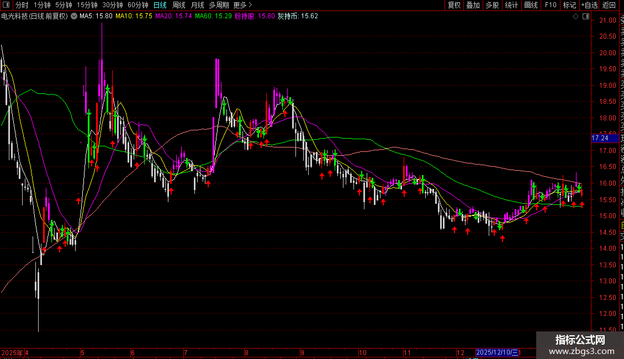Click the 2025/12/10/三 date marker

point(497,352)
